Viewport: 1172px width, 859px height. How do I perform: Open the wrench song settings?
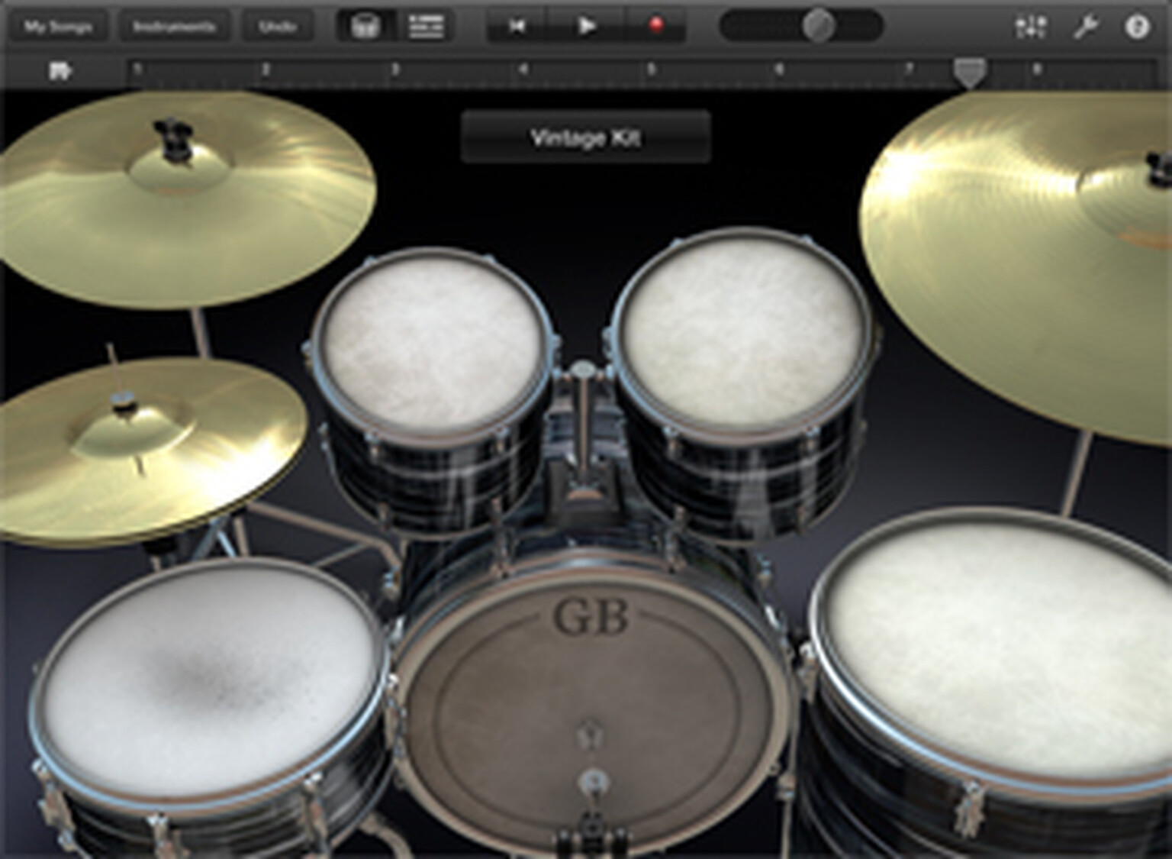[1085, 27]
